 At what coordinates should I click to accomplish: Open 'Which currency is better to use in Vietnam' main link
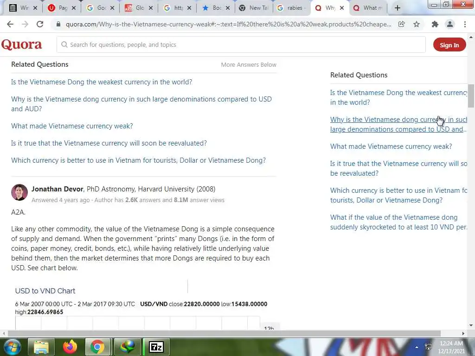tap(138, 160)
